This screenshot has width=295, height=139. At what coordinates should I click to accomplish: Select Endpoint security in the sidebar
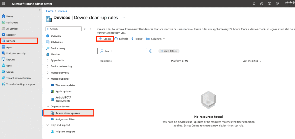[x=16, y=53]
